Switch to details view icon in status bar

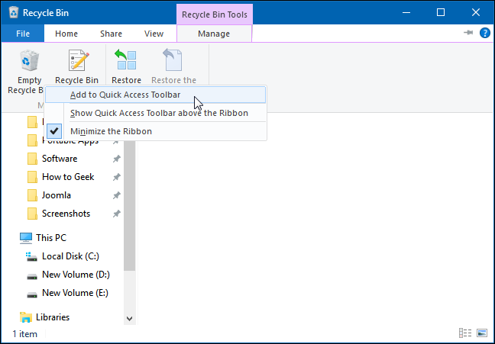(x=465, y=333)
